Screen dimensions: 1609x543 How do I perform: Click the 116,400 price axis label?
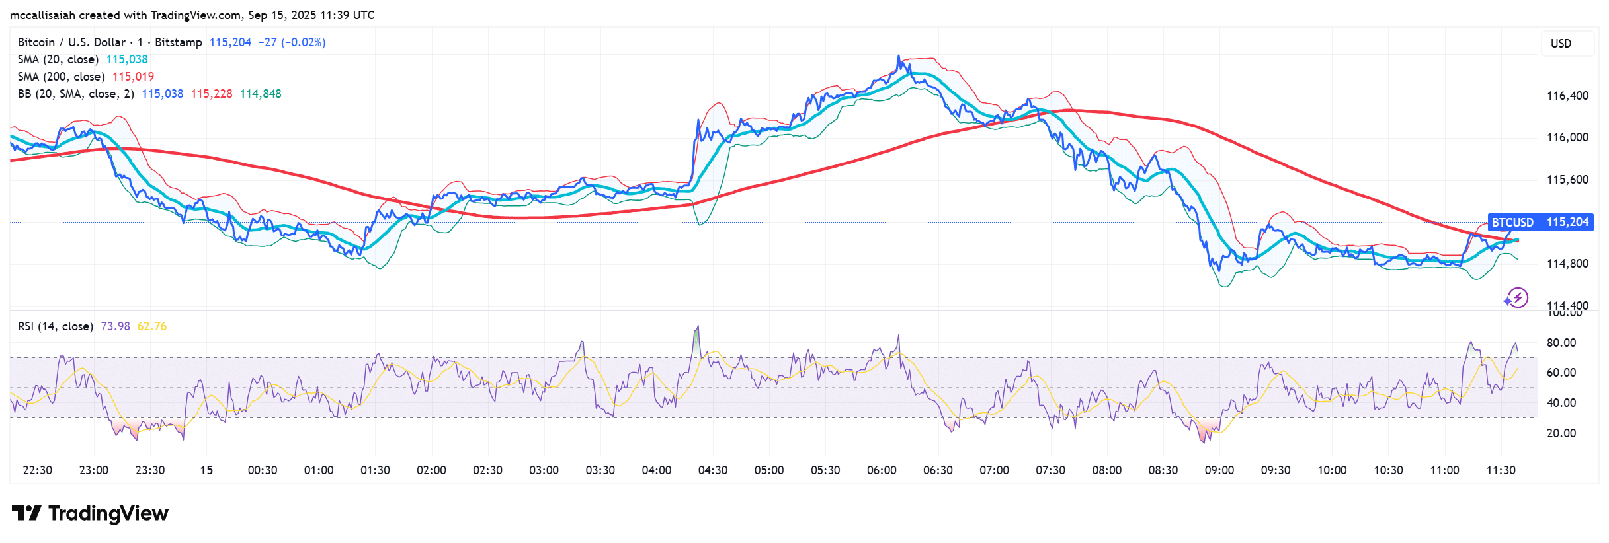pos(1567,96)
